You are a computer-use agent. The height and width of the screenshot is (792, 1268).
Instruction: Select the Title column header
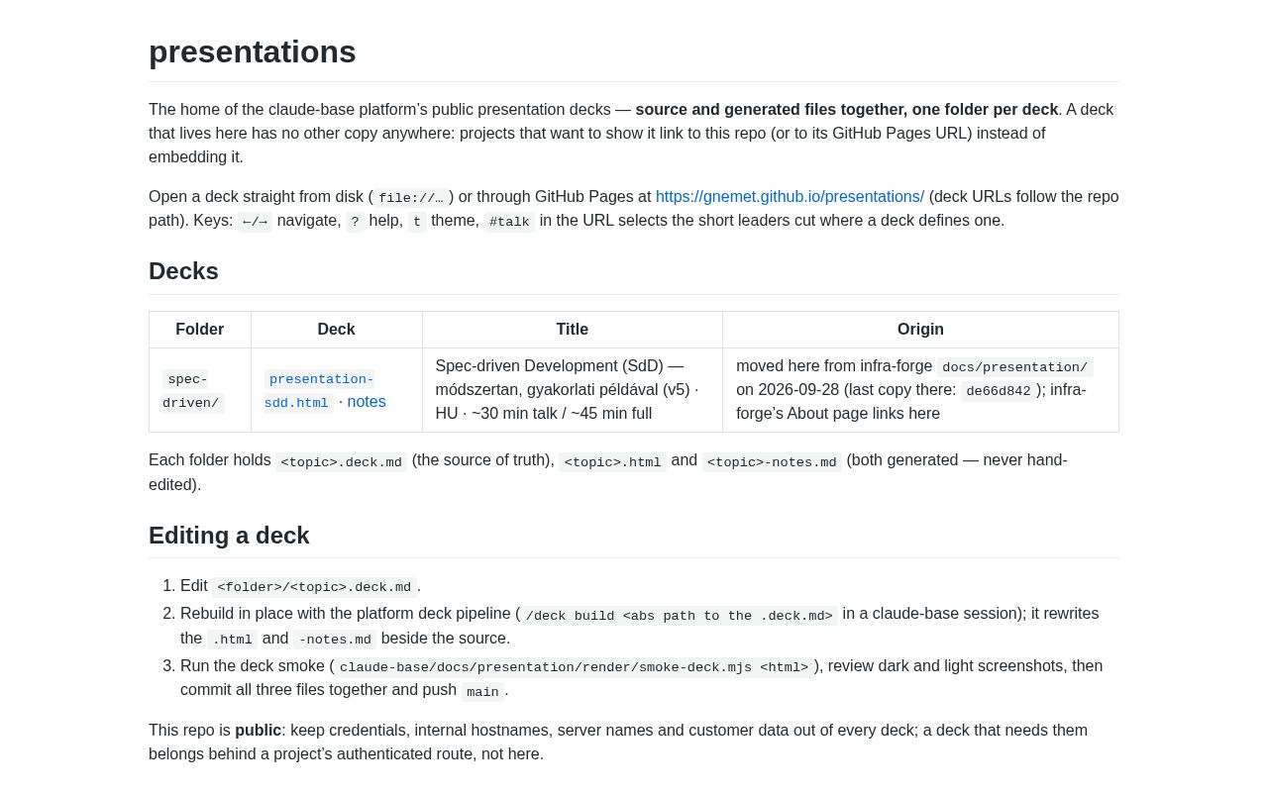(573, 330)
